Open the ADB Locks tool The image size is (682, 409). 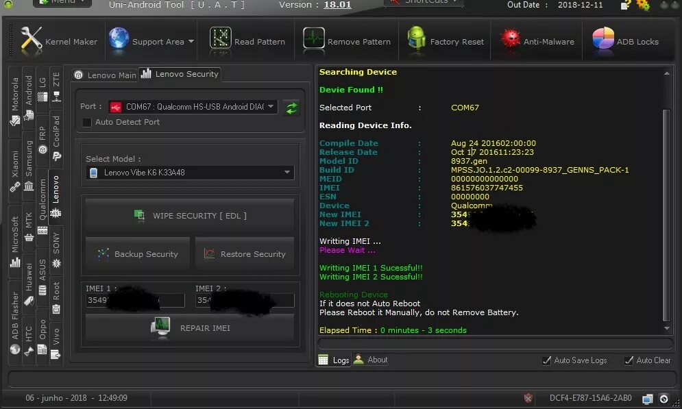coord(626,41)
